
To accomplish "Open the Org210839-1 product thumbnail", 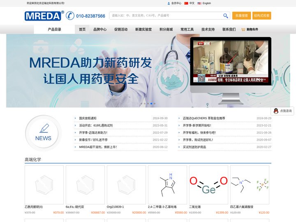I will coord(126,185).
